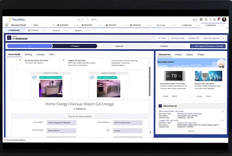Viewport: 232px width, 156px height.
Task: Click View All discoveries link
Action: pos(191,131)
